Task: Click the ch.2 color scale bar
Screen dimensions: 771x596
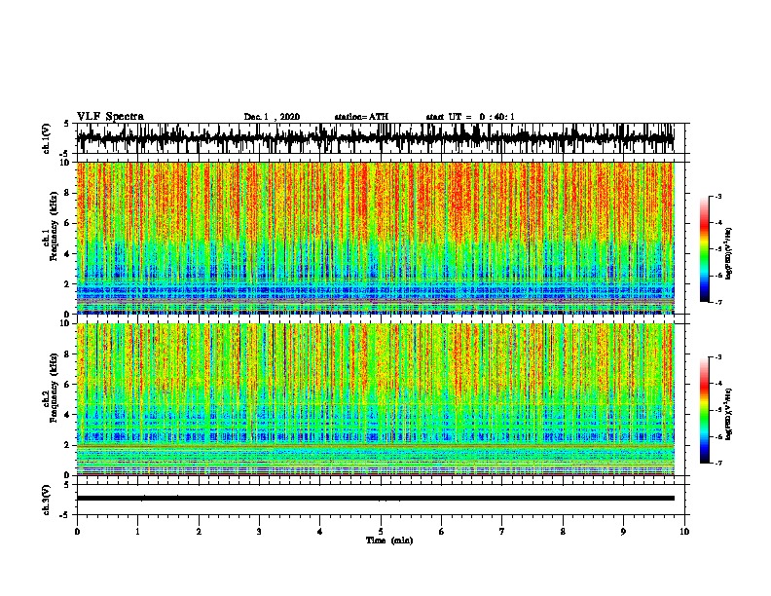Action: click(x=705, y=410)
